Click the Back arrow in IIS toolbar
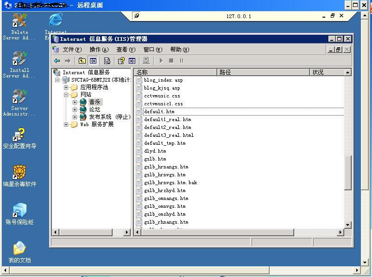Viewport: 372px width, 277px height. [x=57, y=61]
